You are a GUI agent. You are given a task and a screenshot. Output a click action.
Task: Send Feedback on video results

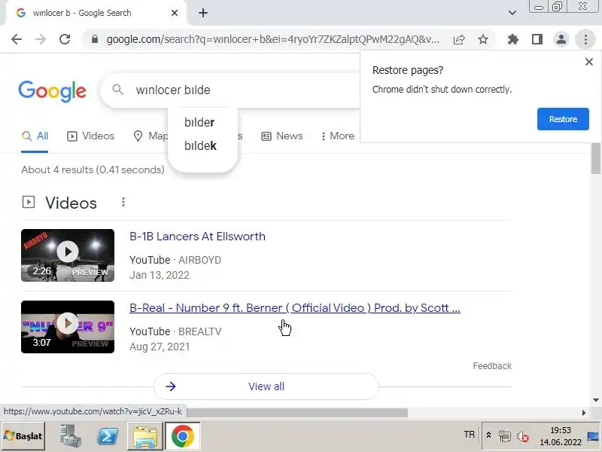pyautogui.click(x=492, y=366)
